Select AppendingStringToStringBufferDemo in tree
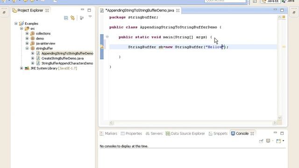299x168 pixels. (67, 53)
